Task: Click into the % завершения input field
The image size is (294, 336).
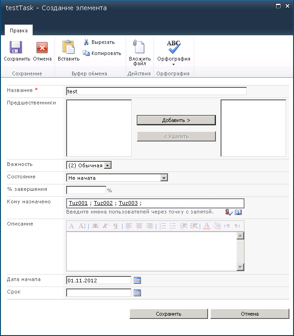Action: pyautogui.click(x=86, y=190)
